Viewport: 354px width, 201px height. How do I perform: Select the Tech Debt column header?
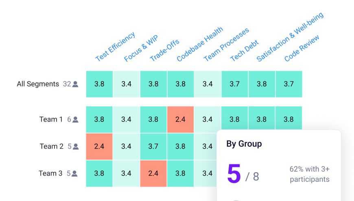click(245, 51)
